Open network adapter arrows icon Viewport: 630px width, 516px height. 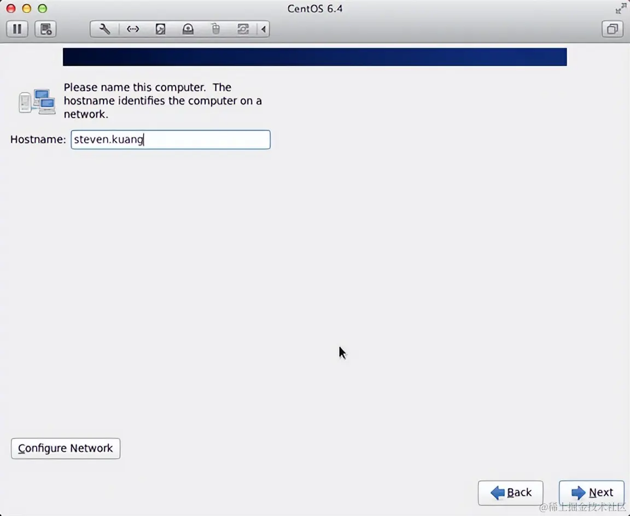pos(132,29)
